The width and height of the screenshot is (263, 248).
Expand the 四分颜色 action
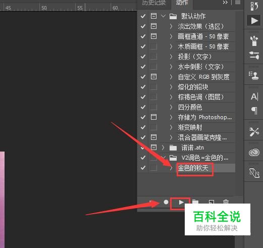171,107
